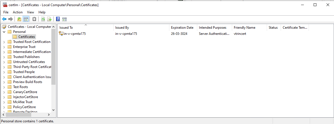
Task: Click the tree pane vertical scrollbar thumb
Action: point(54,57)
